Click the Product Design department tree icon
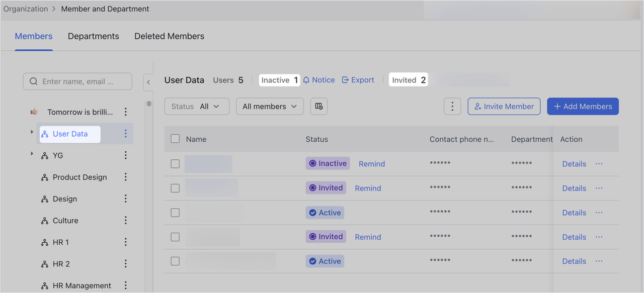This screenshot has width=644, height=293. [45, 177]
